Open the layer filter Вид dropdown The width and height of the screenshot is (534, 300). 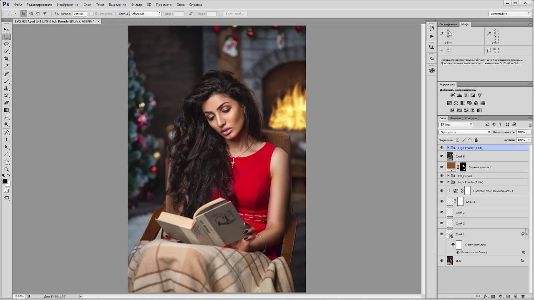(x=456, y=124)
